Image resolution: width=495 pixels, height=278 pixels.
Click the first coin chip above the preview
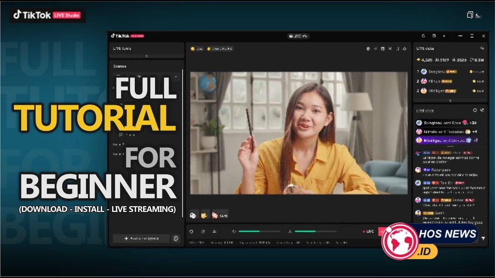[197, 49]
